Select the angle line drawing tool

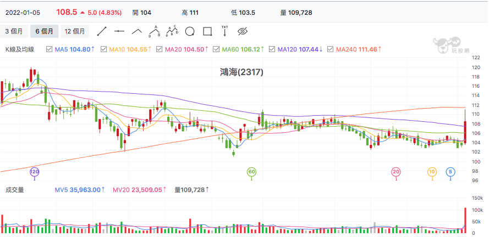[x=136, y=31]
